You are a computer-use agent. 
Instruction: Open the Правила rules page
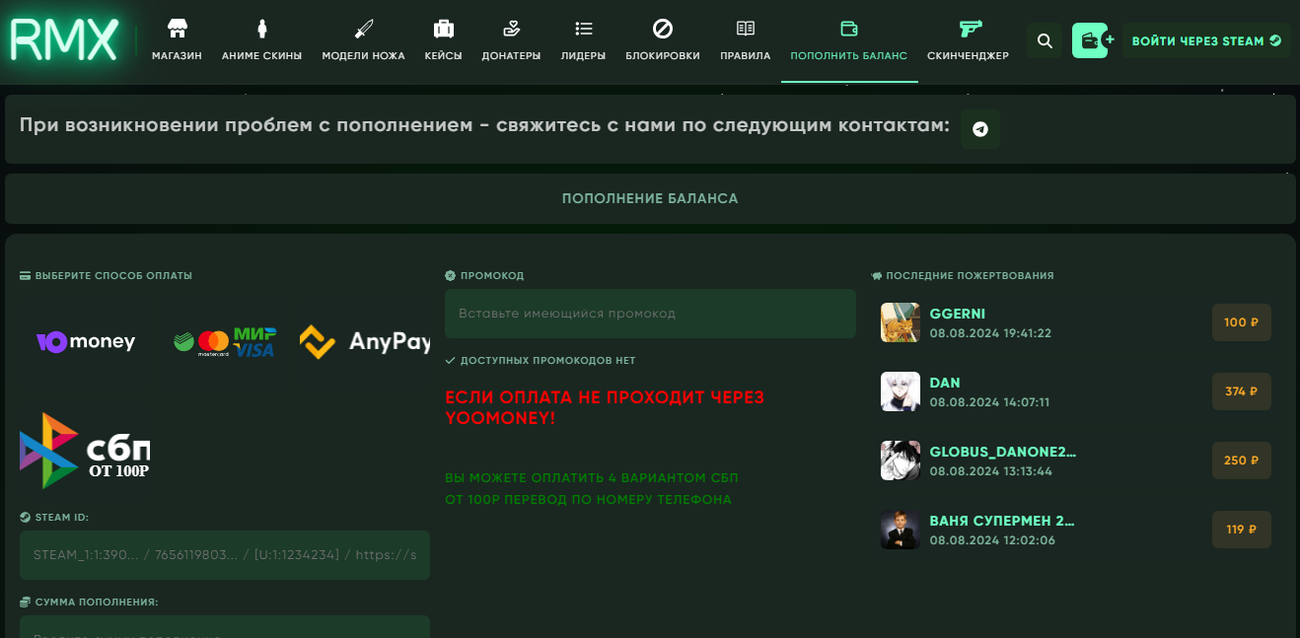745,41
